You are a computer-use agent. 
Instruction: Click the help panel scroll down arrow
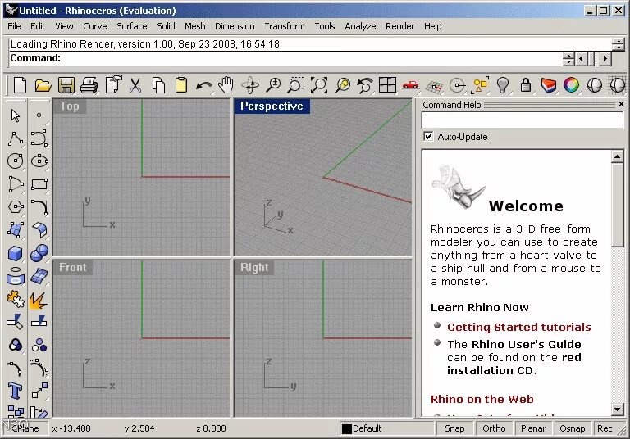[617, 409]
